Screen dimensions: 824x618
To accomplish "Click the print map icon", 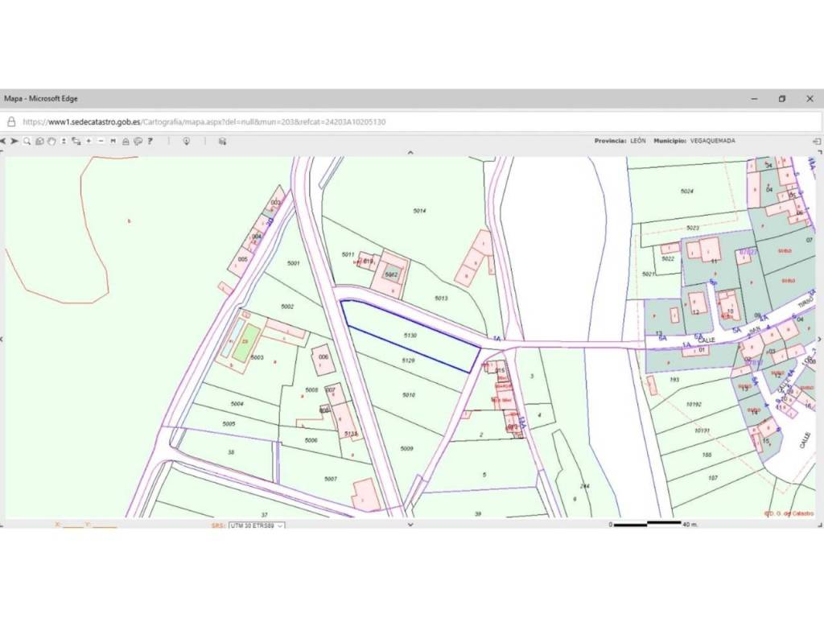I will pyautogui.click(x=126, y=141).
